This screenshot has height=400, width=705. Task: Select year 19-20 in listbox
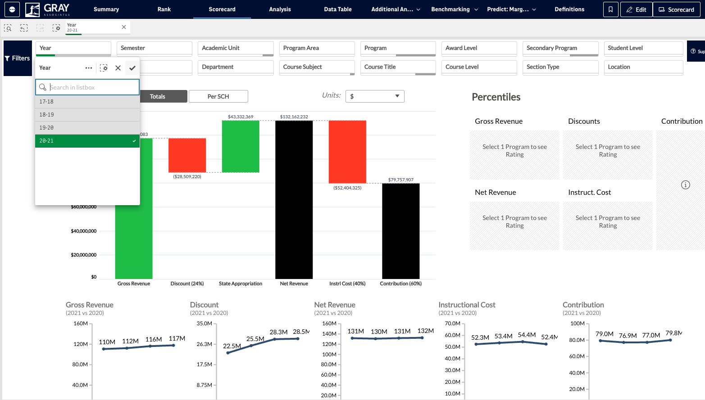(87, 128)
